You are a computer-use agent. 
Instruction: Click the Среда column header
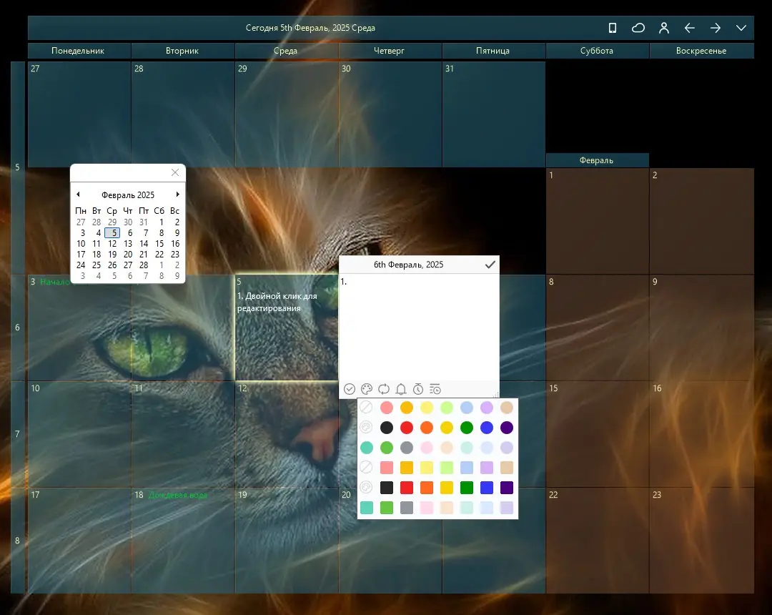point(286,51)
